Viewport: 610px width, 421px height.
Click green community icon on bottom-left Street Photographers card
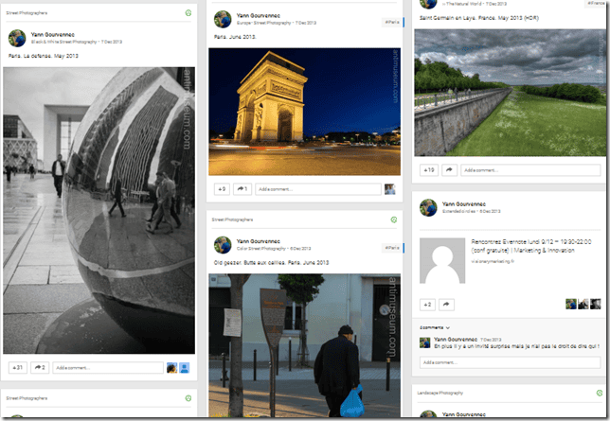tap(188, 398)
